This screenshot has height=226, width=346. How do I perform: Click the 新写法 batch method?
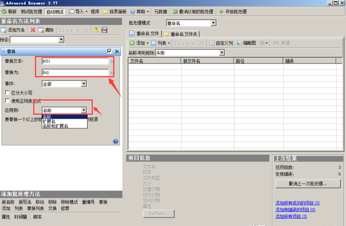[x=25, y=202]
